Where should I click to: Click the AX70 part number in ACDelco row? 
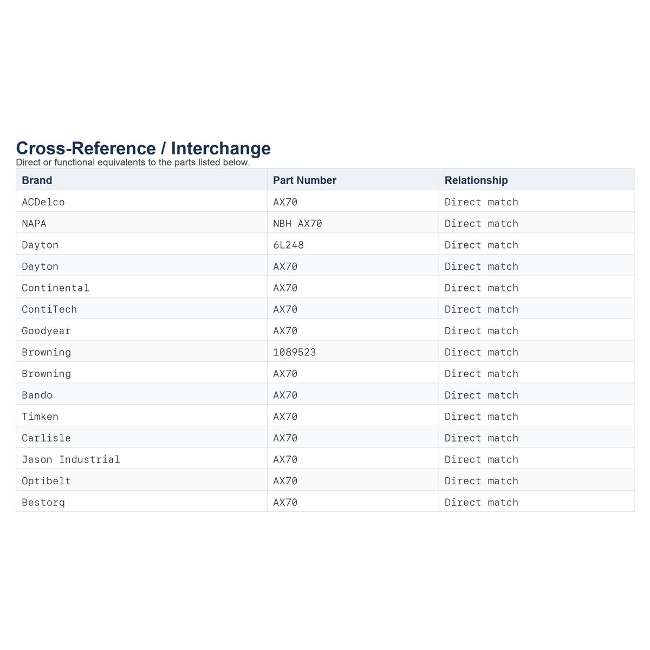coord(285,202)
